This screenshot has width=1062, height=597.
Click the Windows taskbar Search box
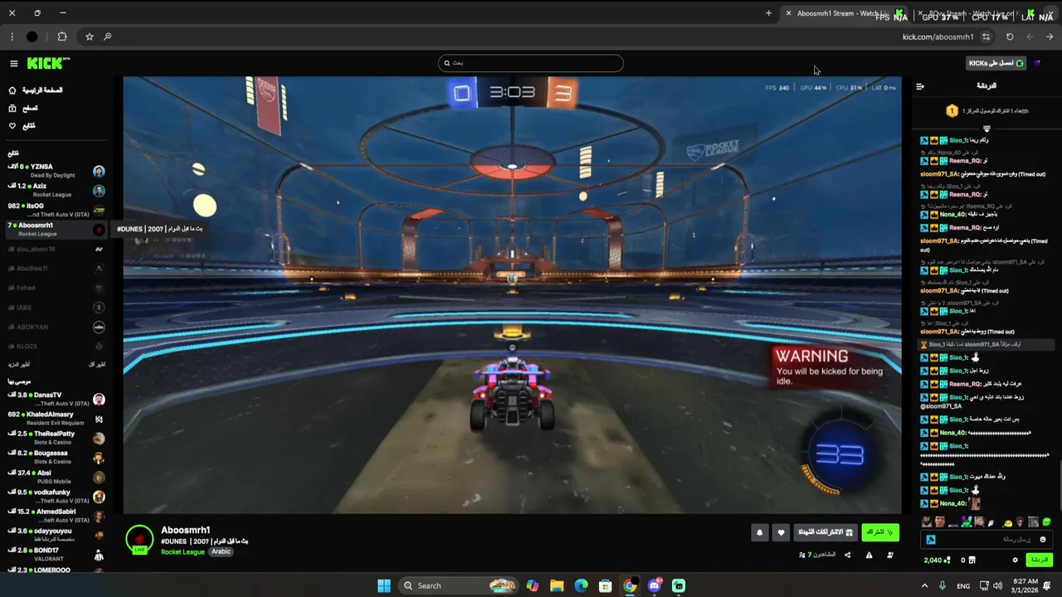[459, 585]
